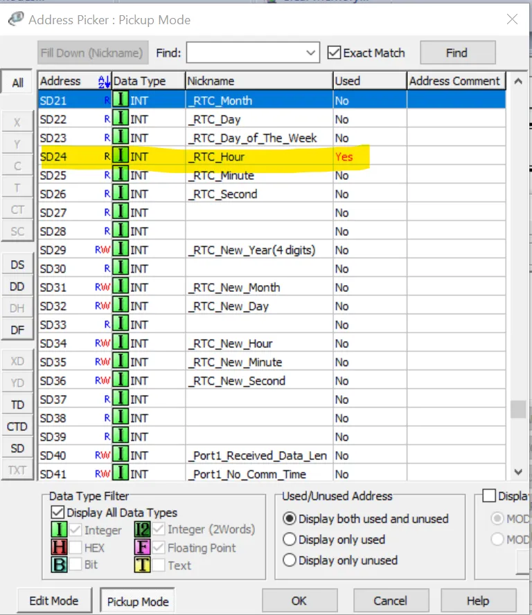
Task: Select the DD address type tab
Action: pos(17,286)
